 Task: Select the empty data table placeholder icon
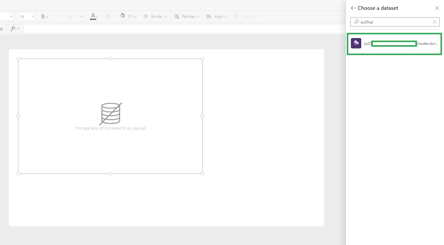click(110, 114)
